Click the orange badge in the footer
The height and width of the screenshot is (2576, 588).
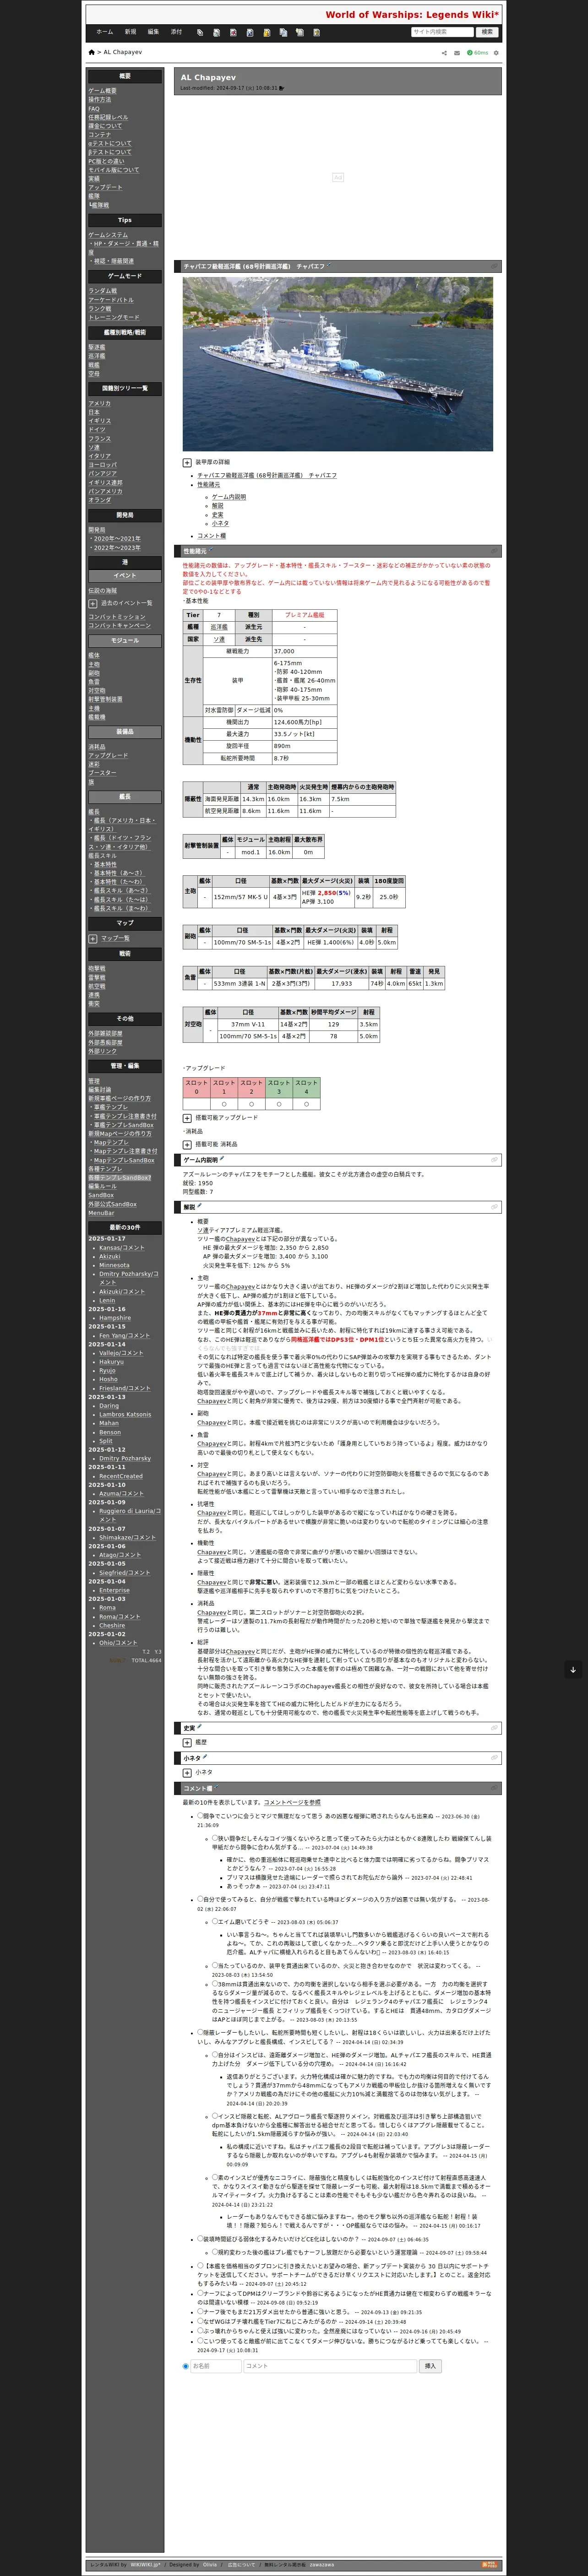[490, 2564]
